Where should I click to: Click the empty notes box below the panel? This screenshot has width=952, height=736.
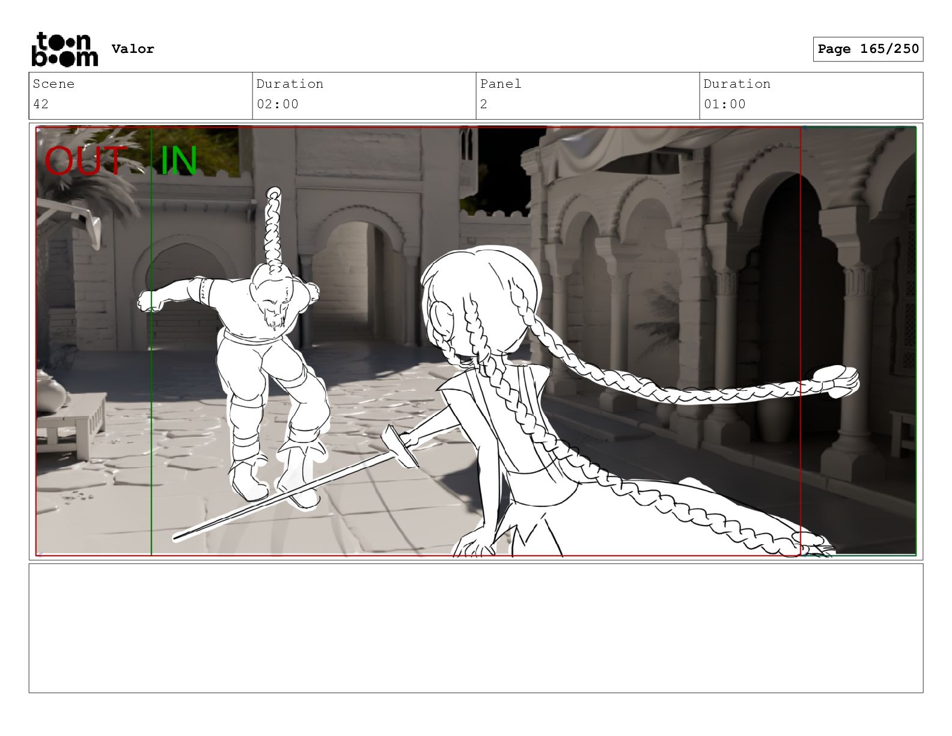(x=475, y=627)
